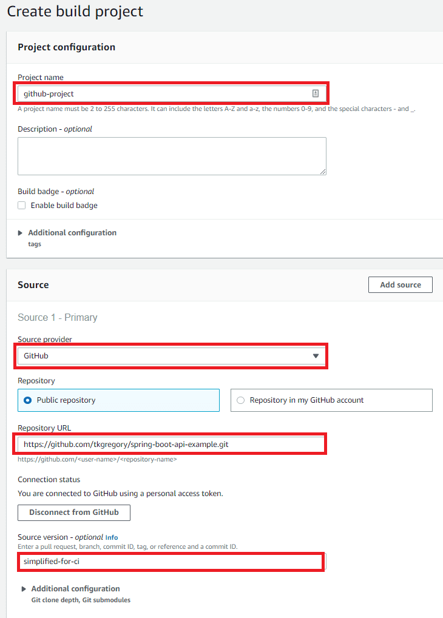Click the Source provider dropdown arrow

click(316, 356)
